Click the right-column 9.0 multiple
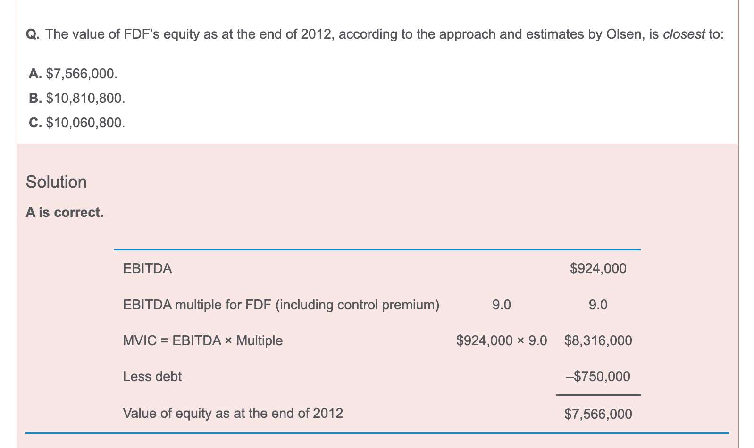This screenshot has height=448, width=754. [598, 305]
